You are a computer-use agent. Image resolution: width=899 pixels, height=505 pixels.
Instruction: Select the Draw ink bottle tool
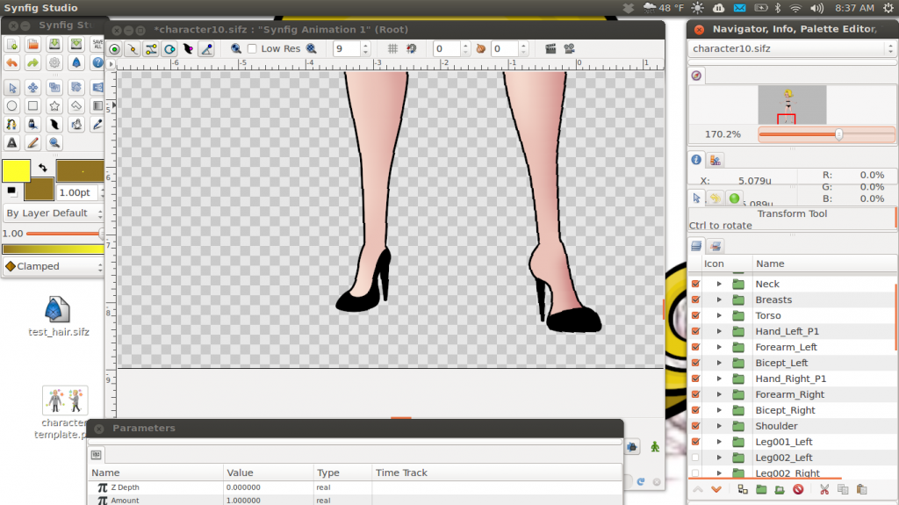[33, 125]
